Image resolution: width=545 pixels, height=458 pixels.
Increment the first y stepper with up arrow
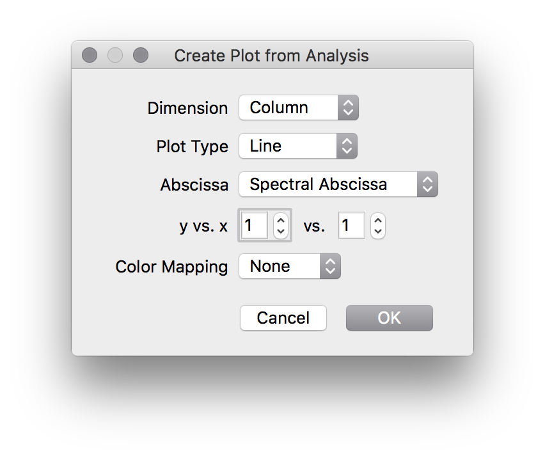(x=280, y=219)
